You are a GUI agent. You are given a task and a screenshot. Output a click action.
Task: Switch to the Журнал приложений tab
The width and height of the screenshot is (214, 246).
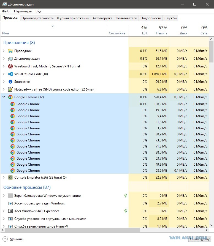(x=73, y=18)
